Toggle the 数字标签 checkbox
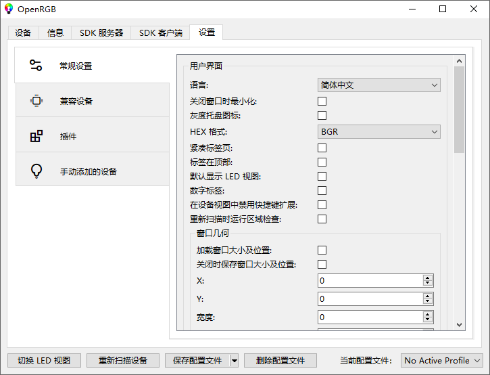 click(x=322, y=191)
